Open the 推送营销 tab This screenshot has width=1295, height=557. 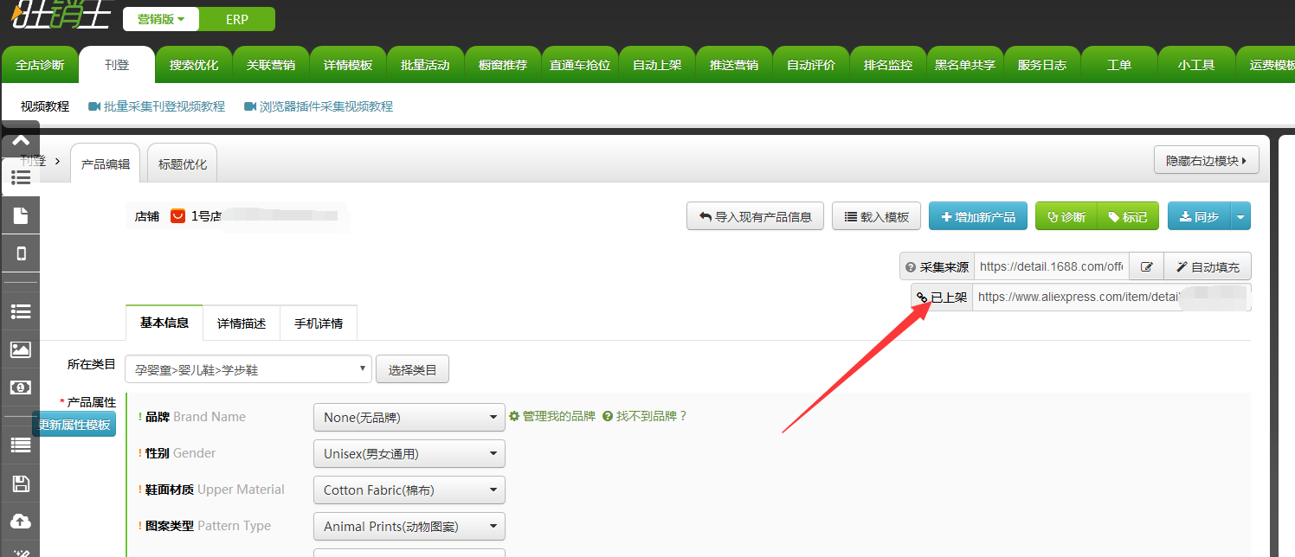point(734,65)
